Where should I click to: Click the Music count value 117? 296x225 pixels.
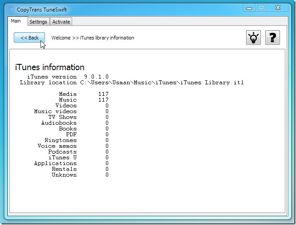click(103, 100)
